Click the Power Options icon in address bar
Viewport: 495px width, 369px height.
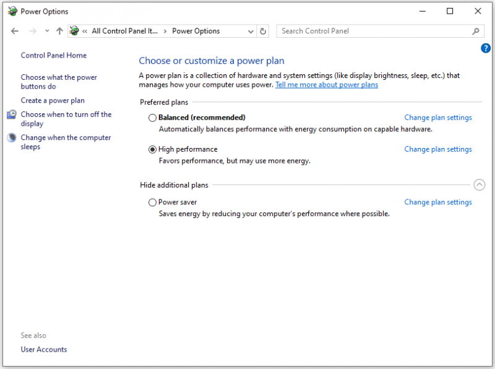tap(74, 30)
